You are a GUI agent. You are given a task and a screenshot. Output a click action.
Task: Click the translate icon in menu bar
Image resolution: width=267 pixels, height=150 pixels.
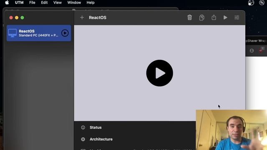click(262, 2)
